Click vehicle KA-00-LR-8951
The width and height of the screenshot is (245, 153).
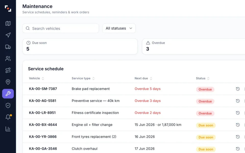pyautogui.click(x=42, y=113)
